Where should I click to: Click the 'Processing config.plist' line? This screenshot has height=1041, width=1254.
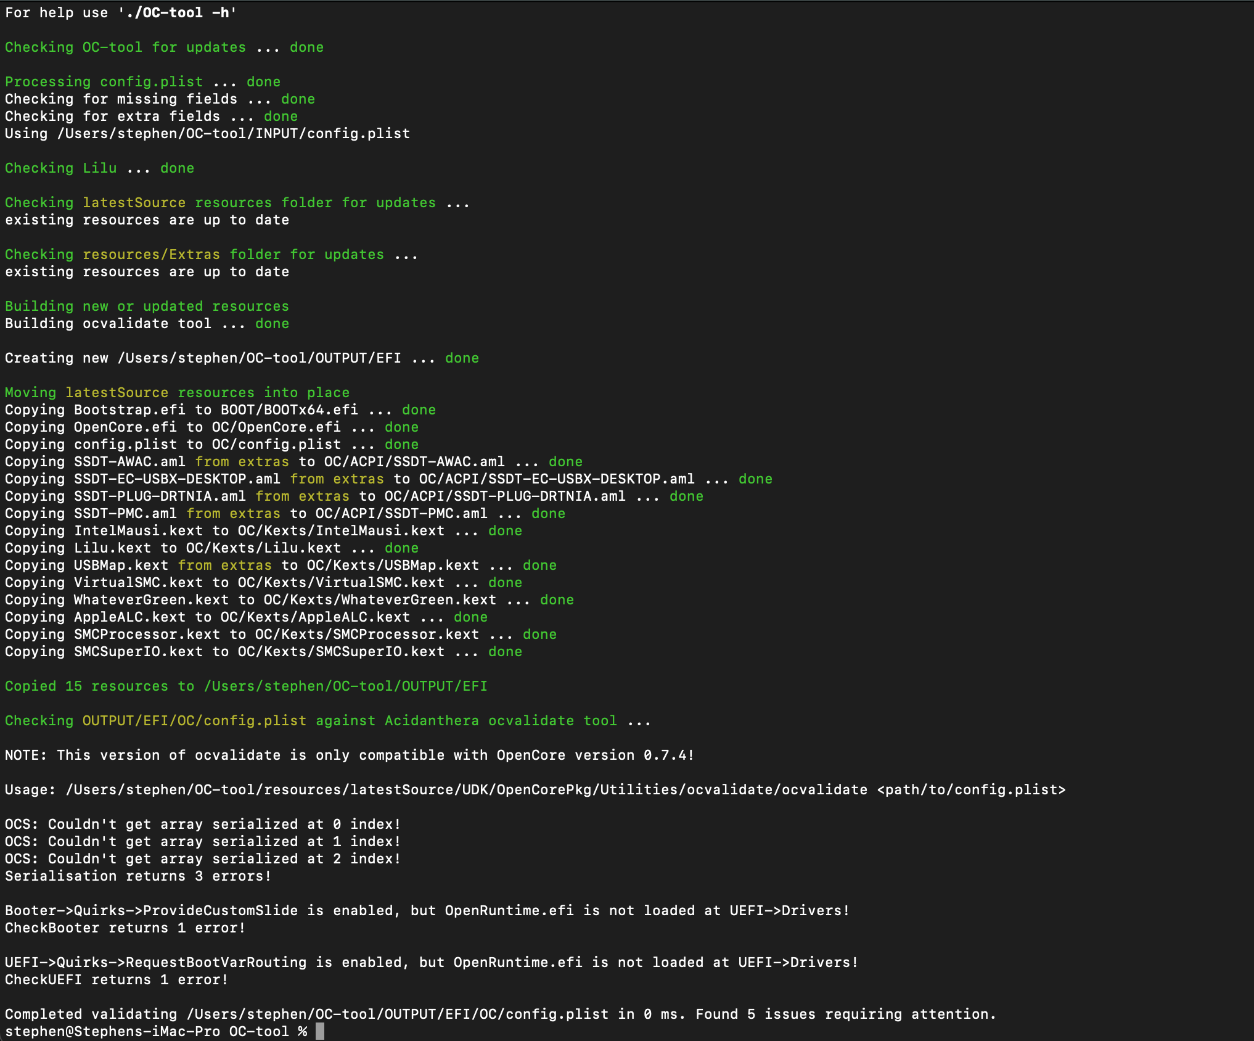(x=142, y=81)
